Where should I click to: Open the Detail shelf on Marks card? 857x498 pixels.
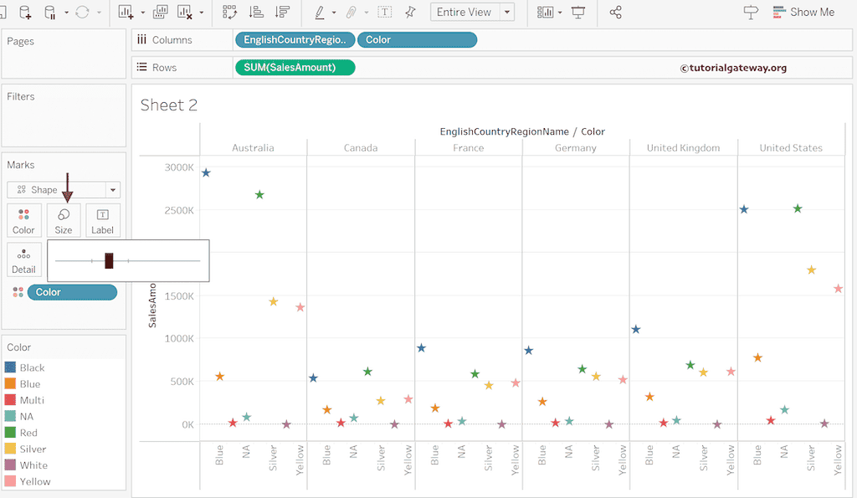click(23, 259)
